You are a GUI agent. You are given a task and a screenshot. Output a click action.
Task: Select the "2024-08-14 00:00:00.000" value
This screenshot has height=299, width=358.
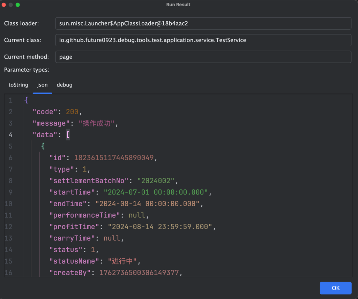(x=148, y=204)
